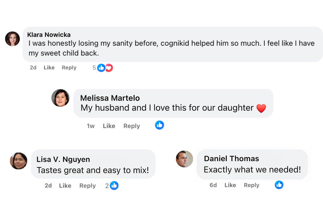Like Melissa Martelo's comment
This screenshot has height=215, width=323.
(109, 126)
